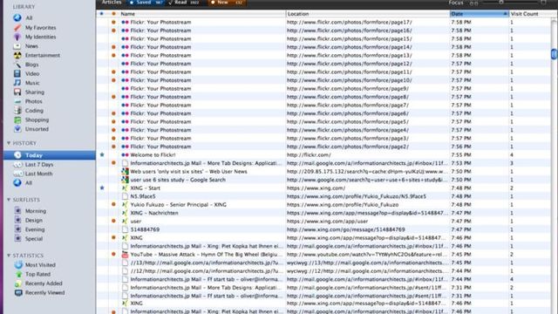
Task: Toggle the Read filter pill
Action: click(x=184, y=3)
